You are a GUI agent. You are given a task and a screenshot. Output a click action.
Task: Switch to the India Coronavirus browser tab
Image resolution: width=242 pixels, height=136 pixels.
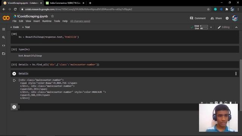point(65,3)
